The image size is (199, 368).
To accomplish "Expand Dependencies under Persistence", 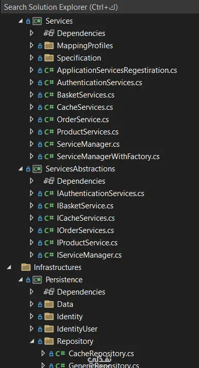I will point(32,292).
